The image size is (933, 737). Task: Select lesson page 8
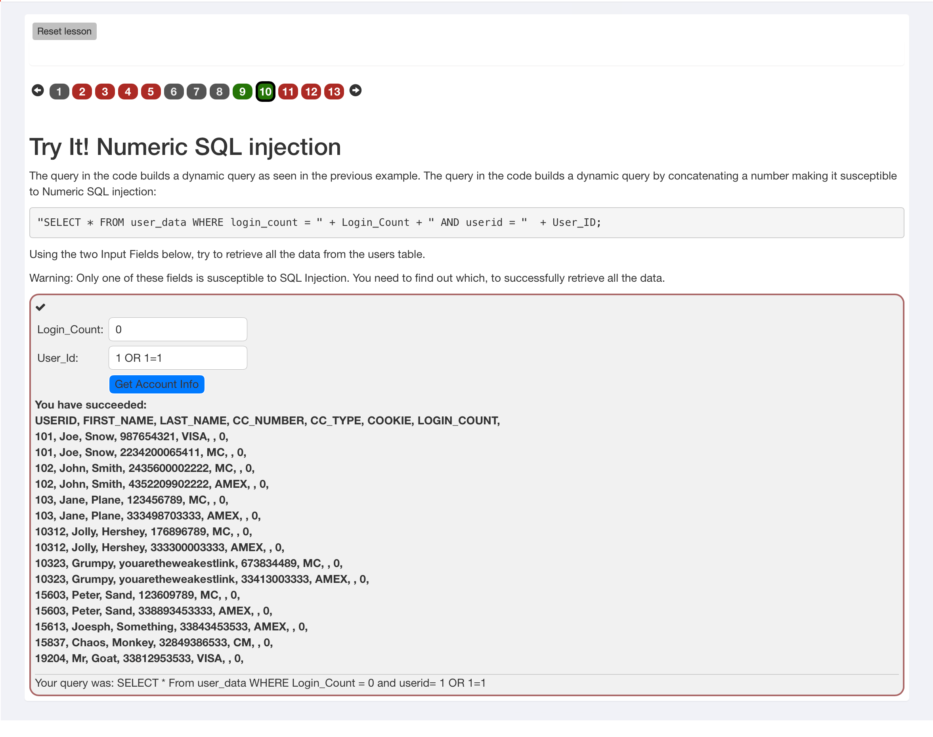click(x=219, y=92)
